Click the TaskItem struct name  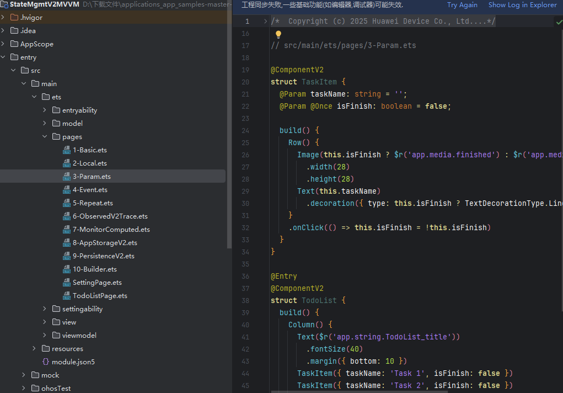point(319,82)
